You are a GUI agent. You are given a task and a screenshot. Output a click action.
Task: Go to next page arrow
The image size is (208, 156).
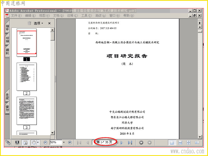[122, 143]
